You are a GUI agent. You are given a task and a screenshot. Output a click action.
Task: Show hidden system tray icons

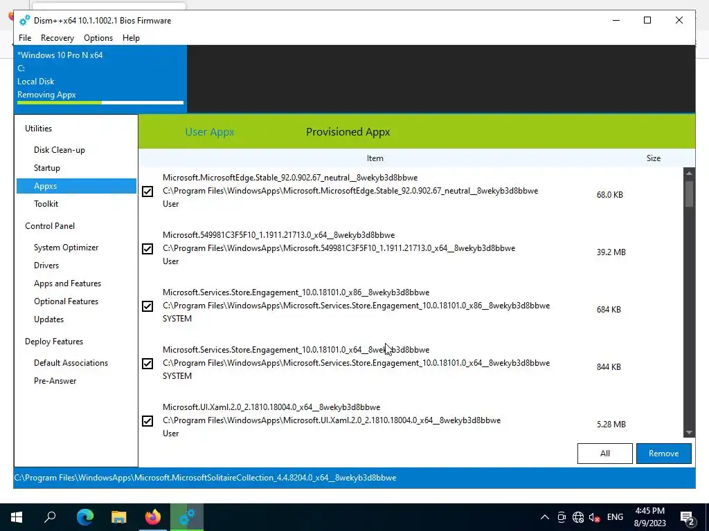click(545, 517)
